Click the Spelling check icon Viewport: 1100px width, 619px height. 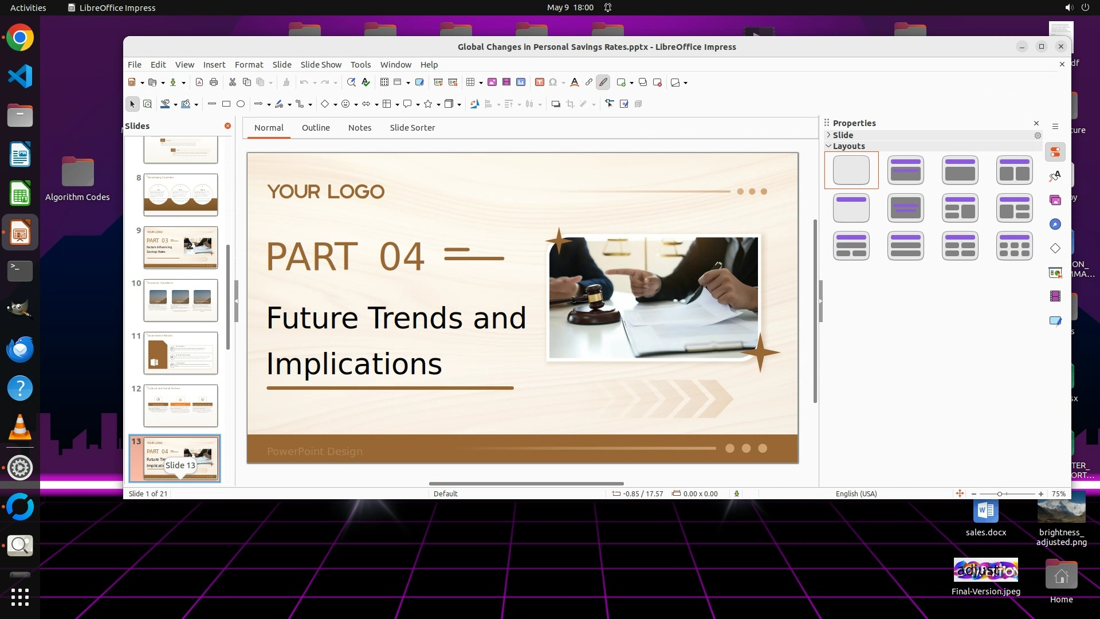tap(366, 83)
